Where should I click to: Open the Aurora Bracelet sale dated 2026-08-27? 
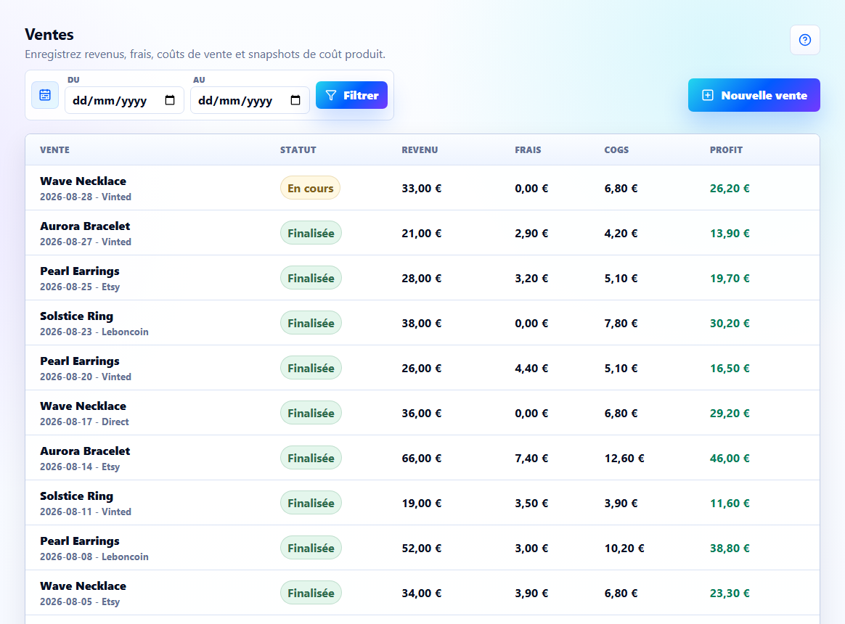pos(422,233)
